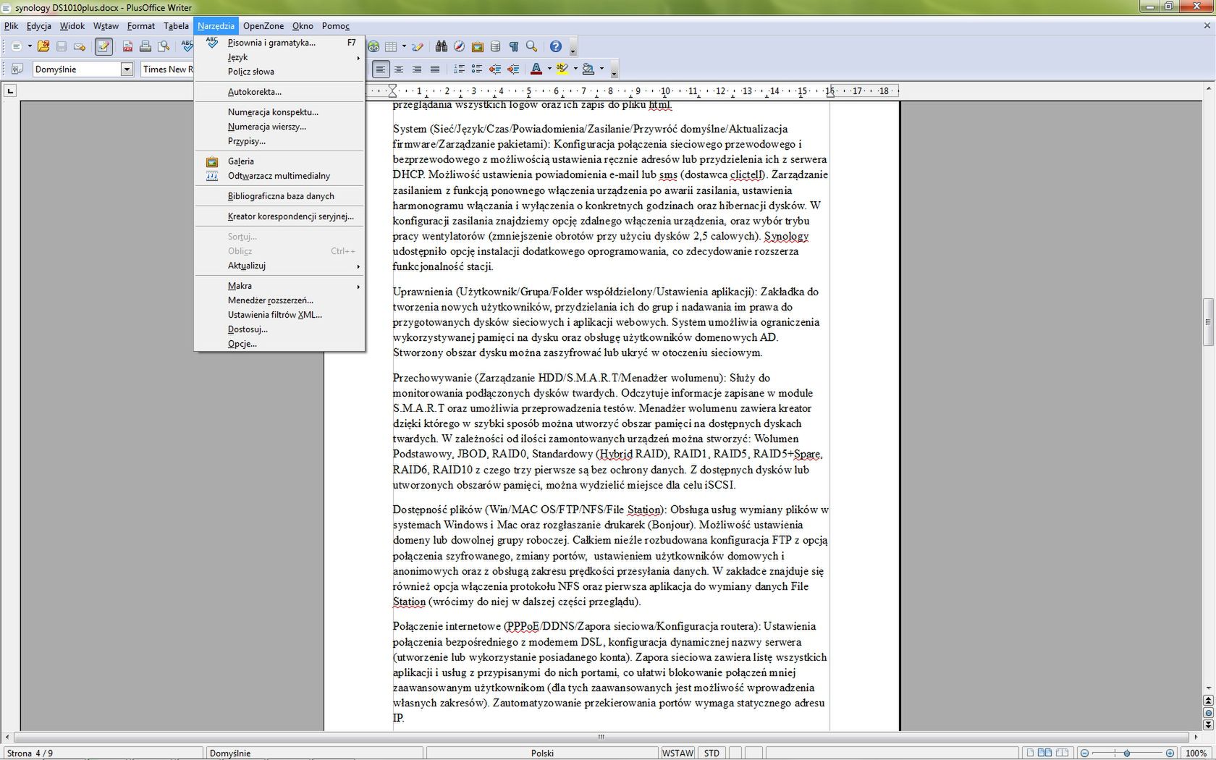
Task: Click the New document icon
Action: tap(16, 46)
